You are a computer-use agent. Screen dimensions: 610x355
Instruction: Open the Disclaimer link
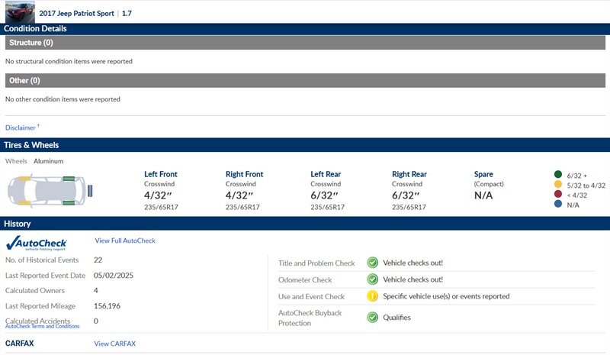point(22,127)
